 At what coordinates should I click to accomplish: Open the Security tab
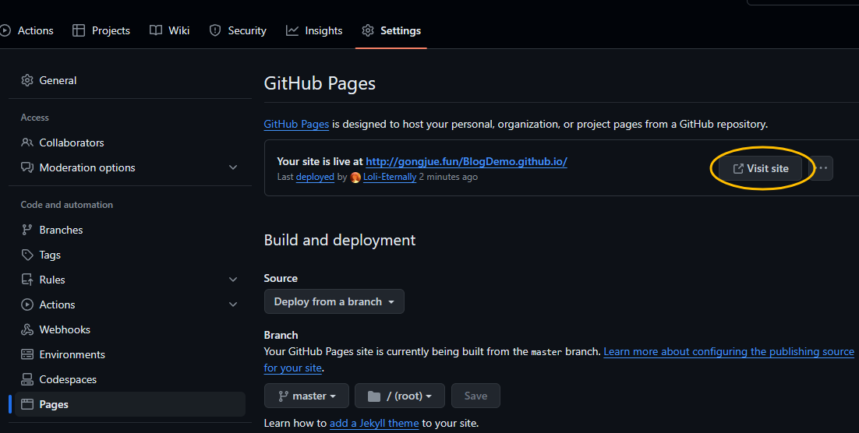(238, 30)
